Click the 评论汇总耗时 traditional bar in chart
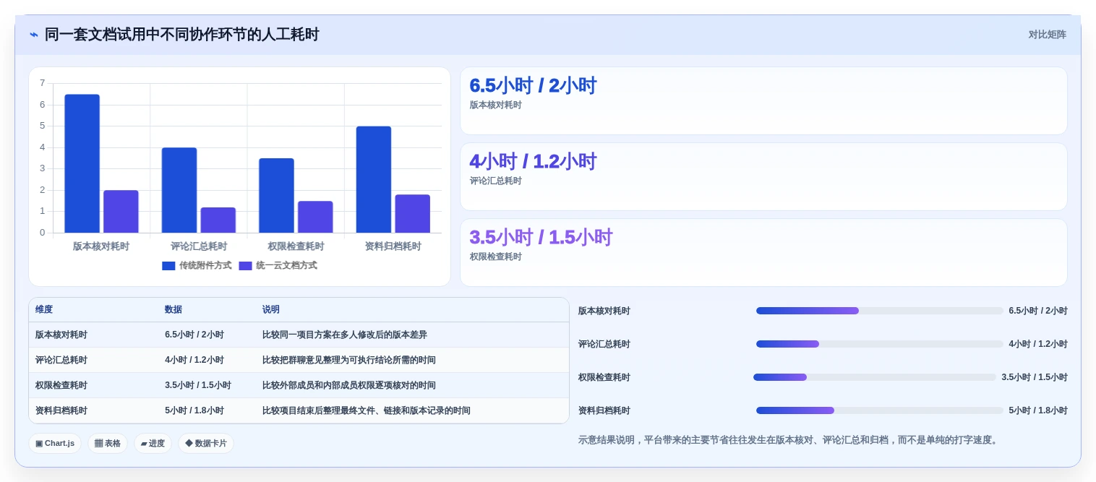 coord(179,190)
